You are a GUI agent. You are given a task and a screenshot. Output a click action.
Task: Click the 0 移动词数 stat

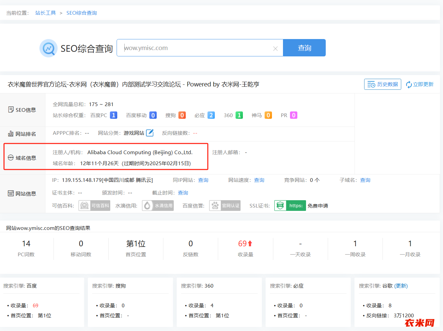point(81,249)
